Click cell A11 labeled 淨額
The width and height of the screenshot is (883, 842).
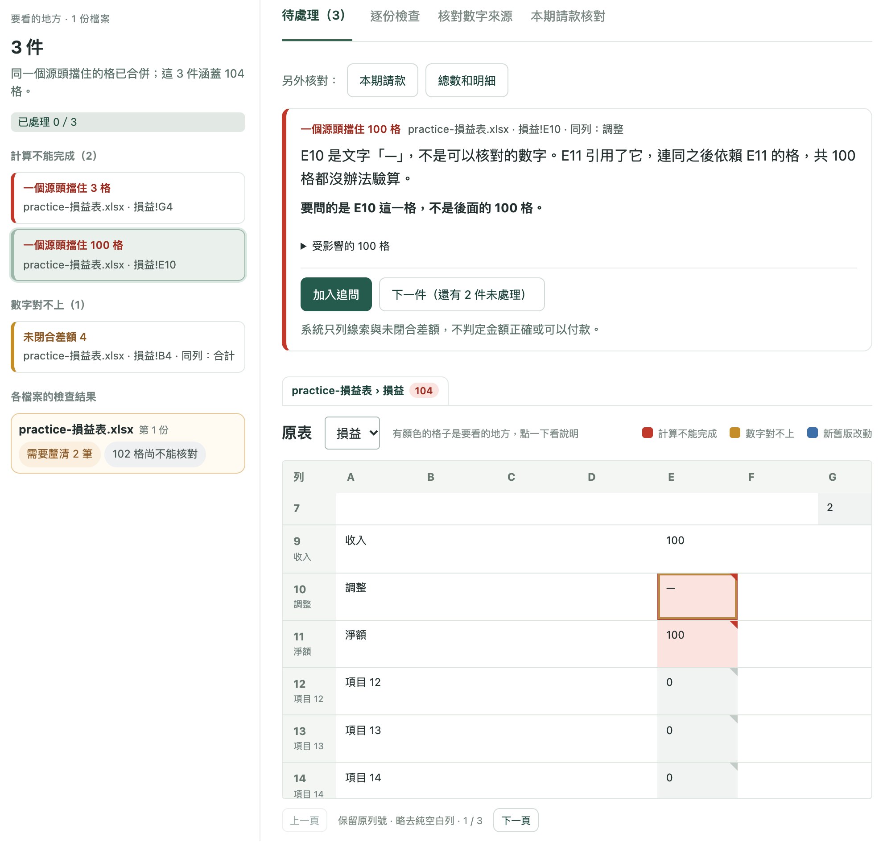[x=376, y=644]
